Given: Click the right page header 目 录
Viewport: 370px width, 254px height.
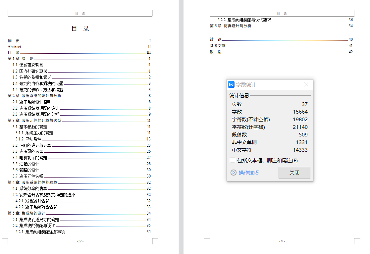Looking at the screenshot, I should pyautogui.click(x=282, y=14).
